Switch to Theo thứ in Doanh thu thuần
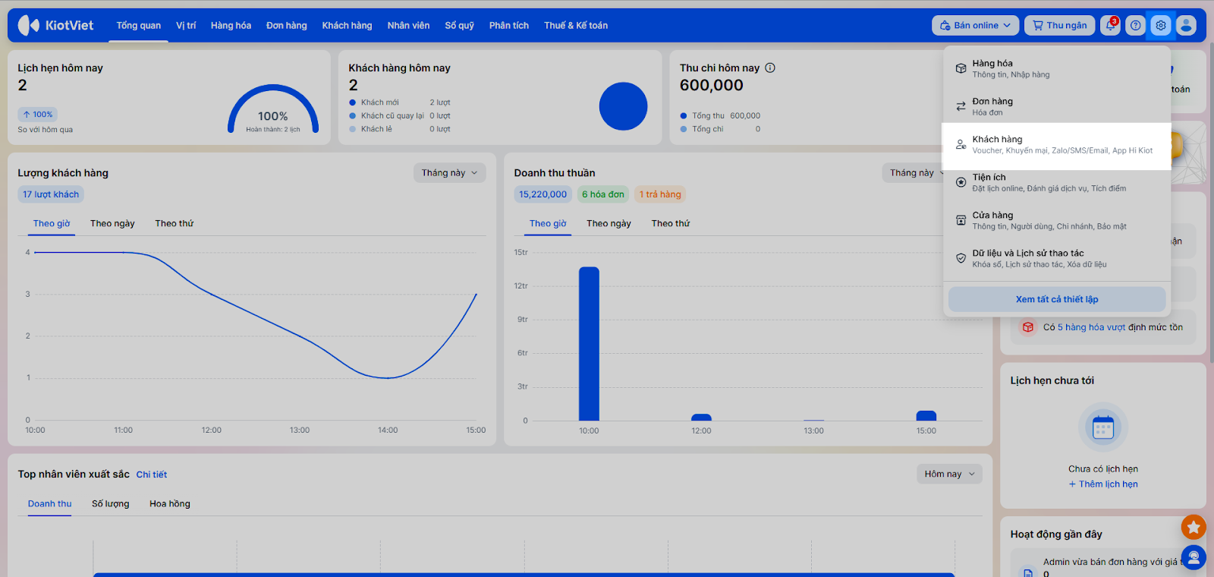This screenshot has height=577, width=1214. [671, 223]
